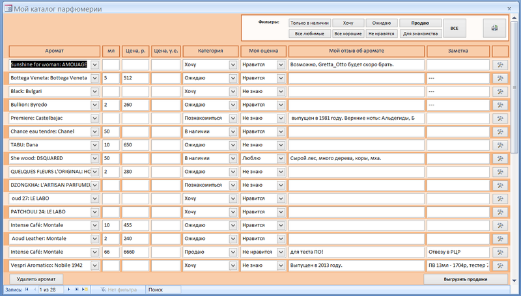Image resolution: width=521 pixels, height=296 pixels.
Task: Open rating dropdown in She wood: DSQUARED row
Action: click(281, 158)
